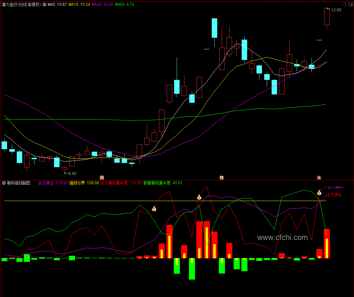Open the dropdown beside 塞力医疗 chart title
The width and height of the screenshot is (354, 297).
click(x=44, y=5)
